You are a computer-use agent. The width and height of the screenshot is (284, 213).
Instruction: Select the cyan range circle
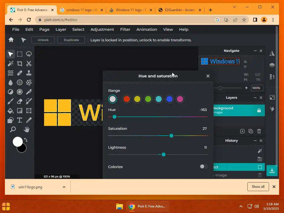[159, 99]
